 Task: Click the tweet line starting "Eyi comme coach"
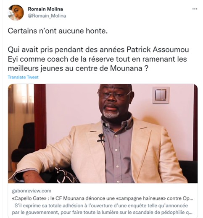98,59
